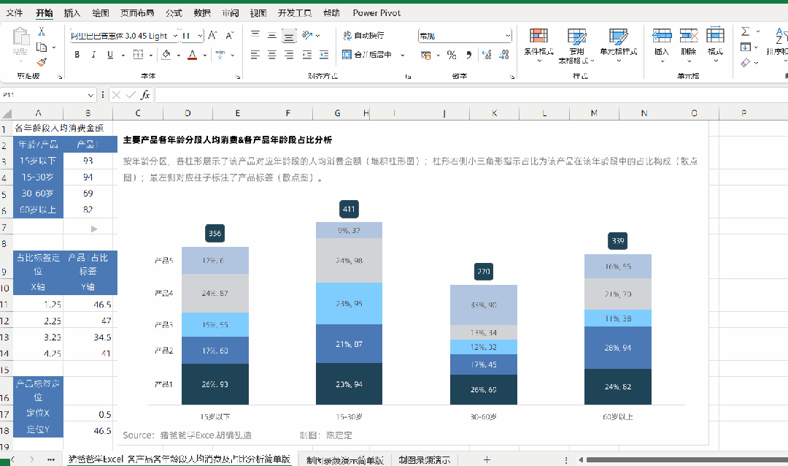Screen dimensions: 788x466
Task: Click the text orientation icon
Action: 308,35
